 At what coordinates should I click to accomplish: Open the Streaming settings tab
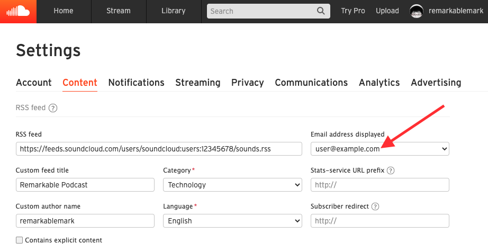198,83
